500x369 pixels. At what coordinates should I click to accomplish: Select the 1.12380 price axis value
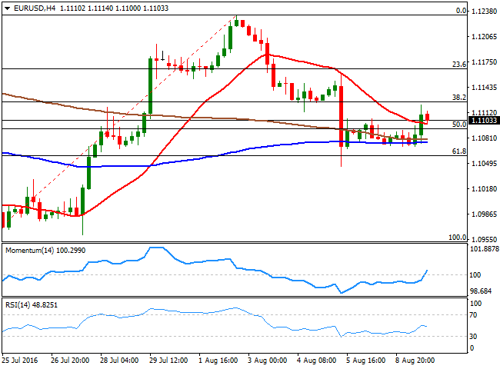pos(484,12)
